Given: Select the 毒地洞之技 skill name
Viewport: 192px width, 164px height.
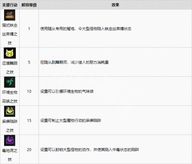Looking at the screenshot, I should [x=10, y=155].
